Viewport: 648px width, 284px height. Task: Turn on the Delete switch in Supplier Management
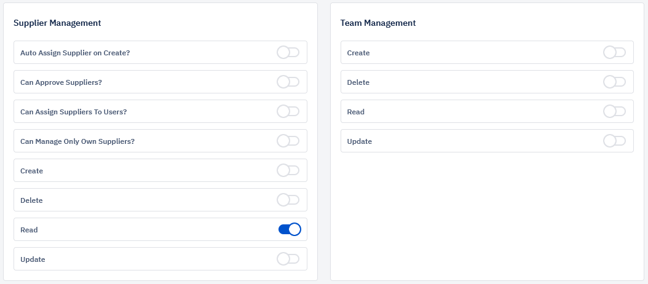pos(288,200)
